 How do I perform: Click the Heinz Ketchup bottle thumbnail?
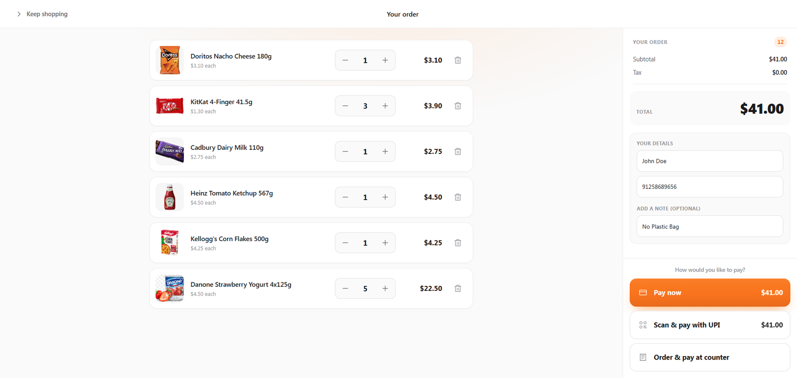pyautogui.click(x=170, y=197)
